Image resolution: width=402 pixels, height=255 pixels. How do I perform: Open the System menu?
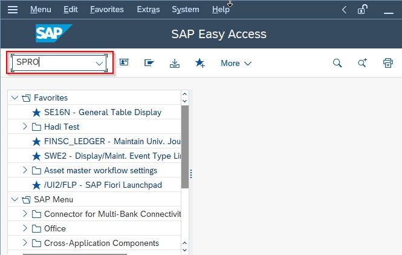coord(186,10)
